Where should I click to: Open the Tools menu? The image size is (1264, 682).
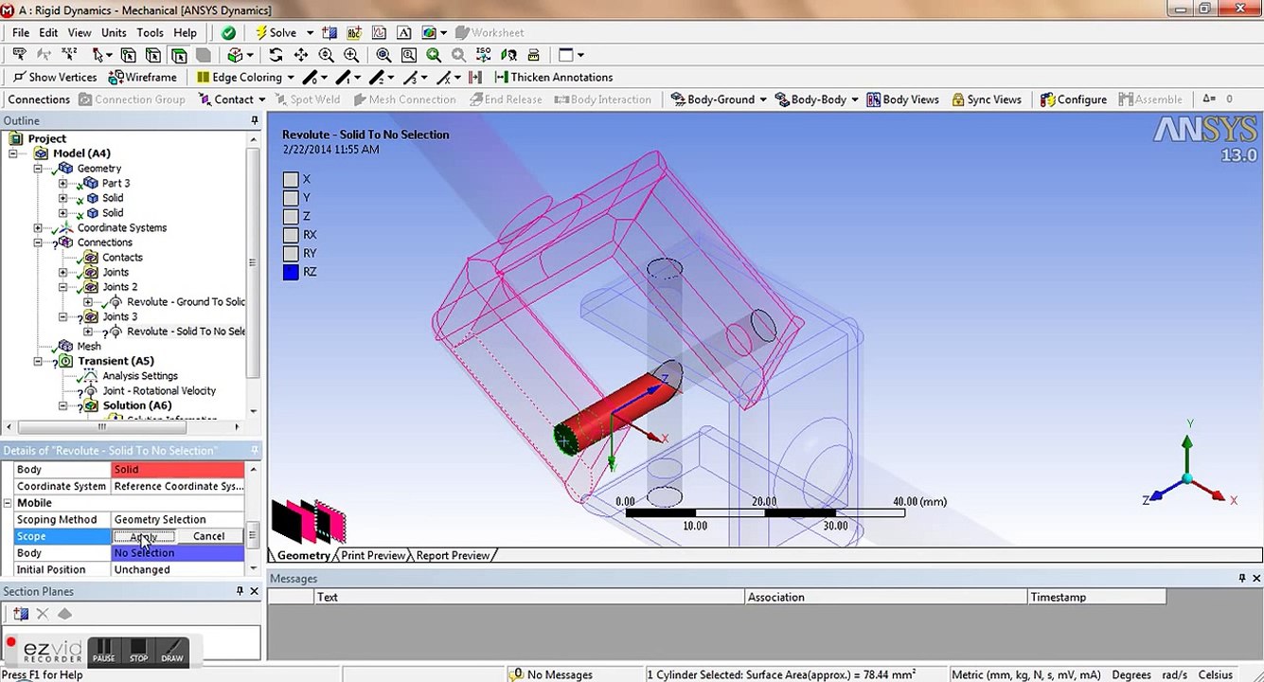click(150, 33)
